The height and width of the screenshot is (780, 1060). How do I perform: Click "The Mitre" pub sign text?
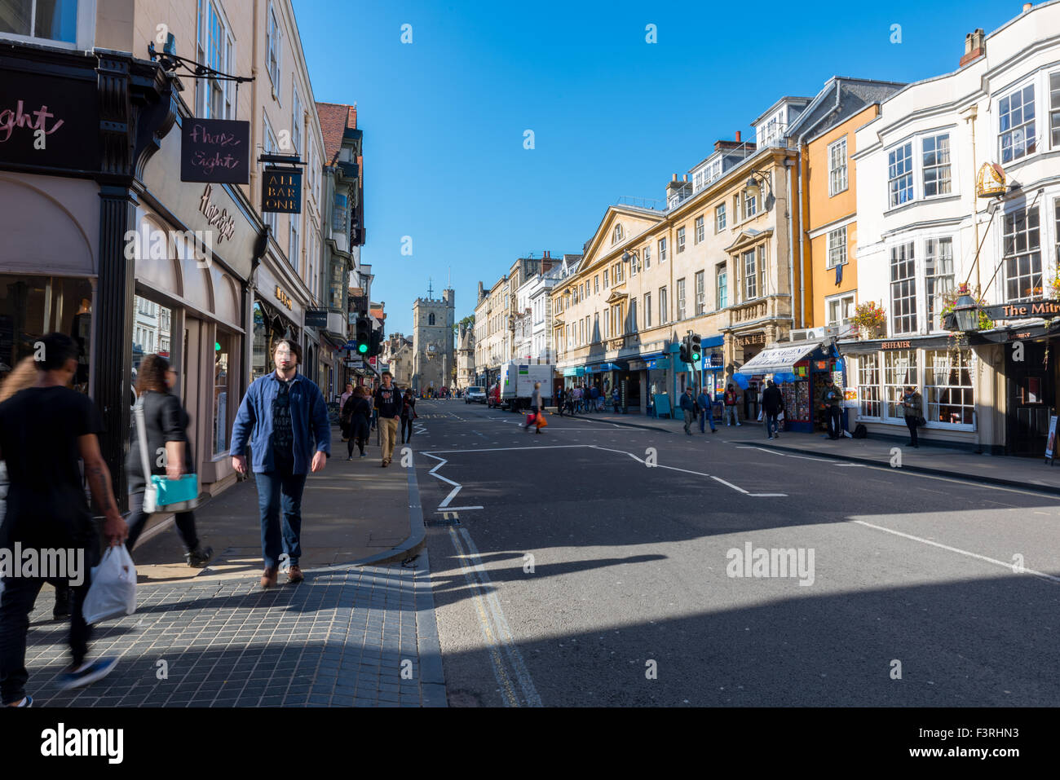pos(1030,310)
